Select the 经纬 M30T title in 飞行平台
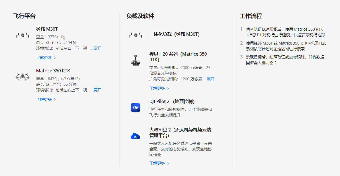 pyautogui.click(x=47, y=29)
